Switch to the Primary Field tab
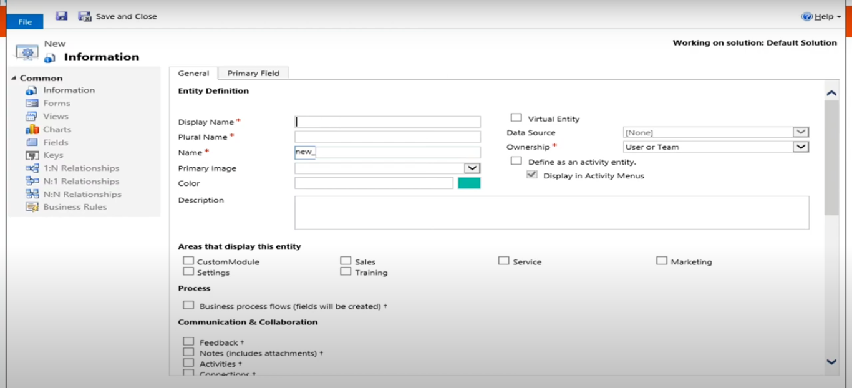852x388 pixels. pyautogui.click(x=253, y=73)
